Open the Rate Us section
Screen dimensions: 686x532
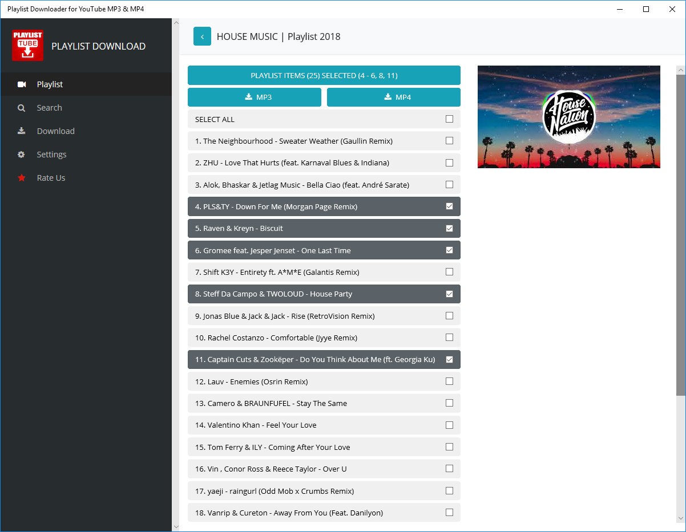click(86, 178)
